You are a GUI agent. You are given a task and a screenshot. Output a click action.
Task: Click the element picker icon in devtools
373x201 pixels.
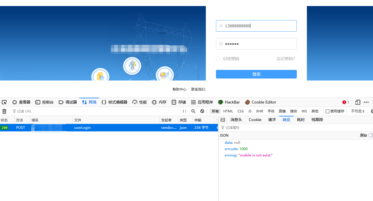pyautogui.click(x=4, y=102)
